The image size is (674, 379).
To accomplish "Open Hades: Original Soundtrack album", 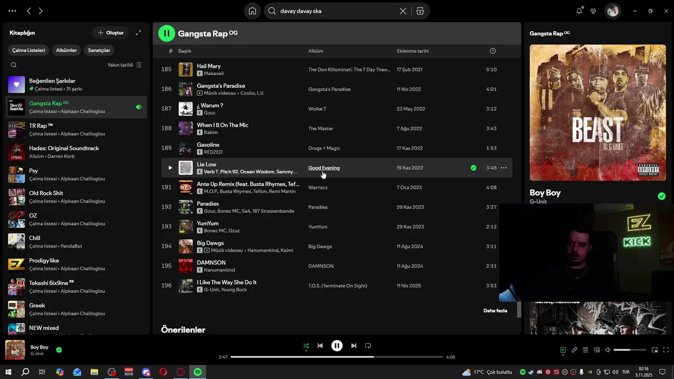I will tap(76, 152).
